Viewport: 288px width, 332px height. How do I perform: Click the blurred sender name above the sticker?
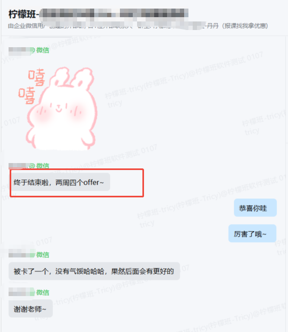tap(20, 51)
